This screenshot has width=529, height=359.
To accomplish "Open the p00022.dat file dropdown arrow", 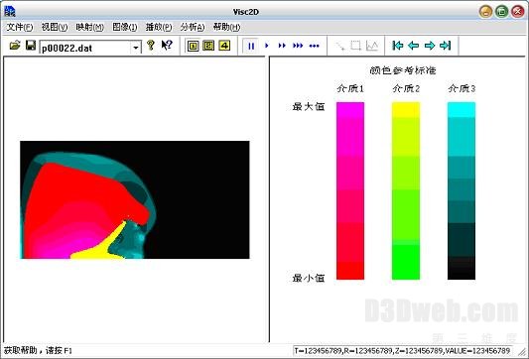I will pyautogui.click(x=136, y=48).
